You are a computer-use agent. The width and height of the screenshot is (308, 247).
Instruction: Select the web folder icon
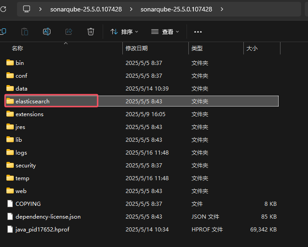pos(10,191)
